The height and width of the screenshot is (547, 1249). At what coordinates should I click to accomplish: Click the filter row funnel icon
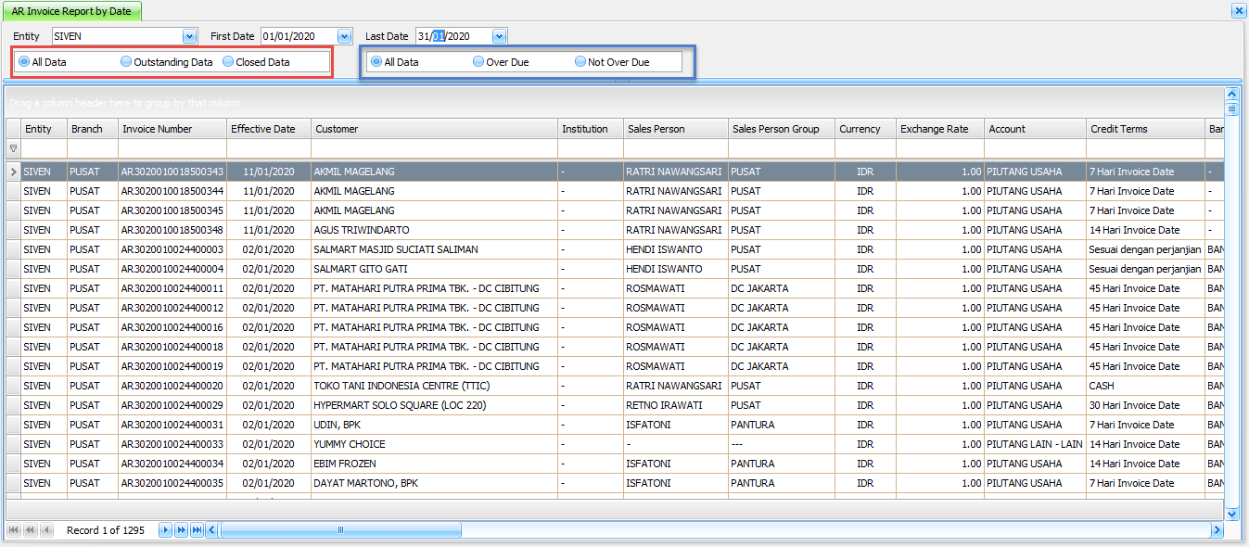point(13,148)
